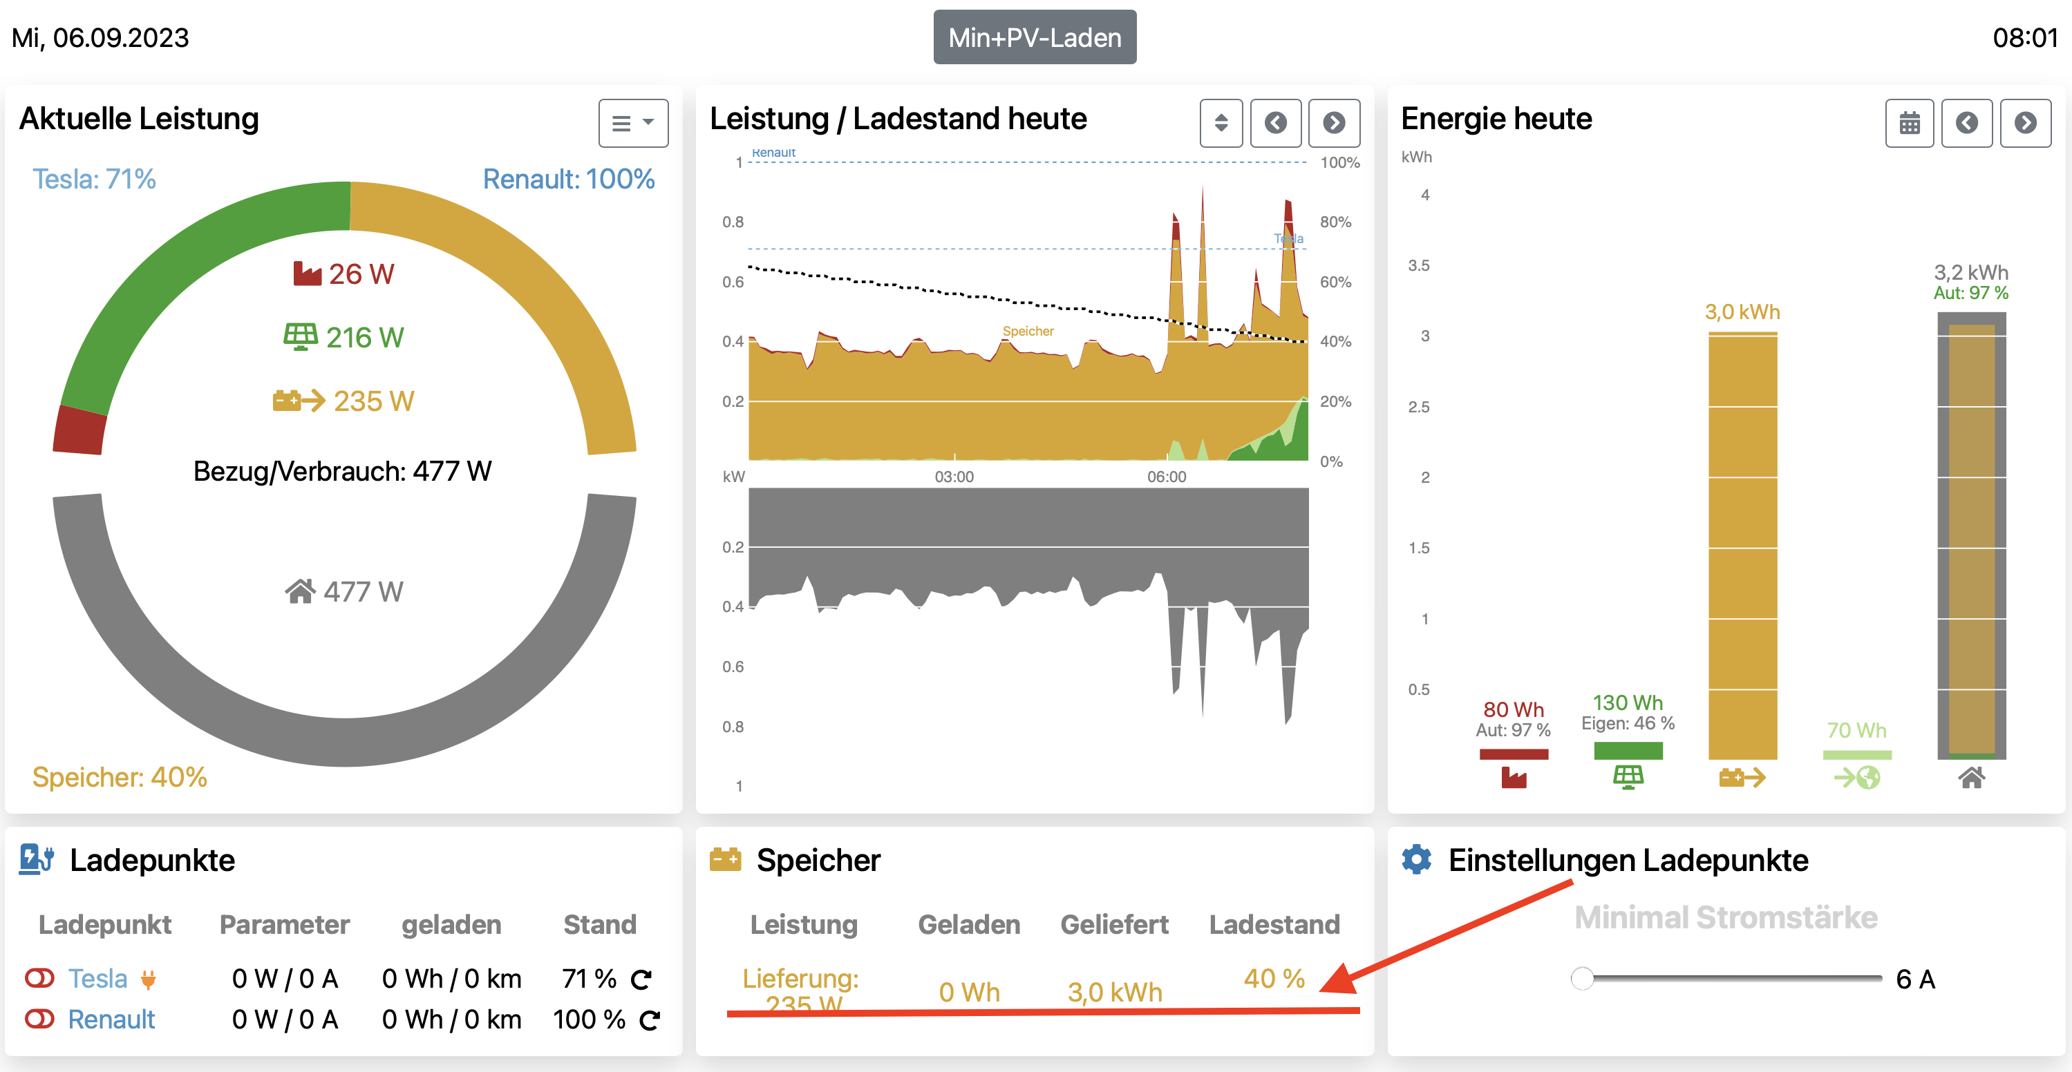Click the Ladepunkte panel header
Image resolution: width=2072 pixels, height=1072 pixels.
pyautogui.click(x=151, y=860)
